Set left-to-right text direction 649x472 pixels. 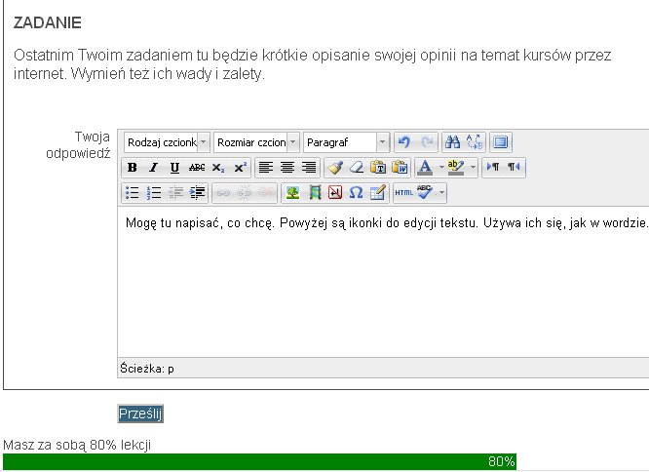(493, 168)
